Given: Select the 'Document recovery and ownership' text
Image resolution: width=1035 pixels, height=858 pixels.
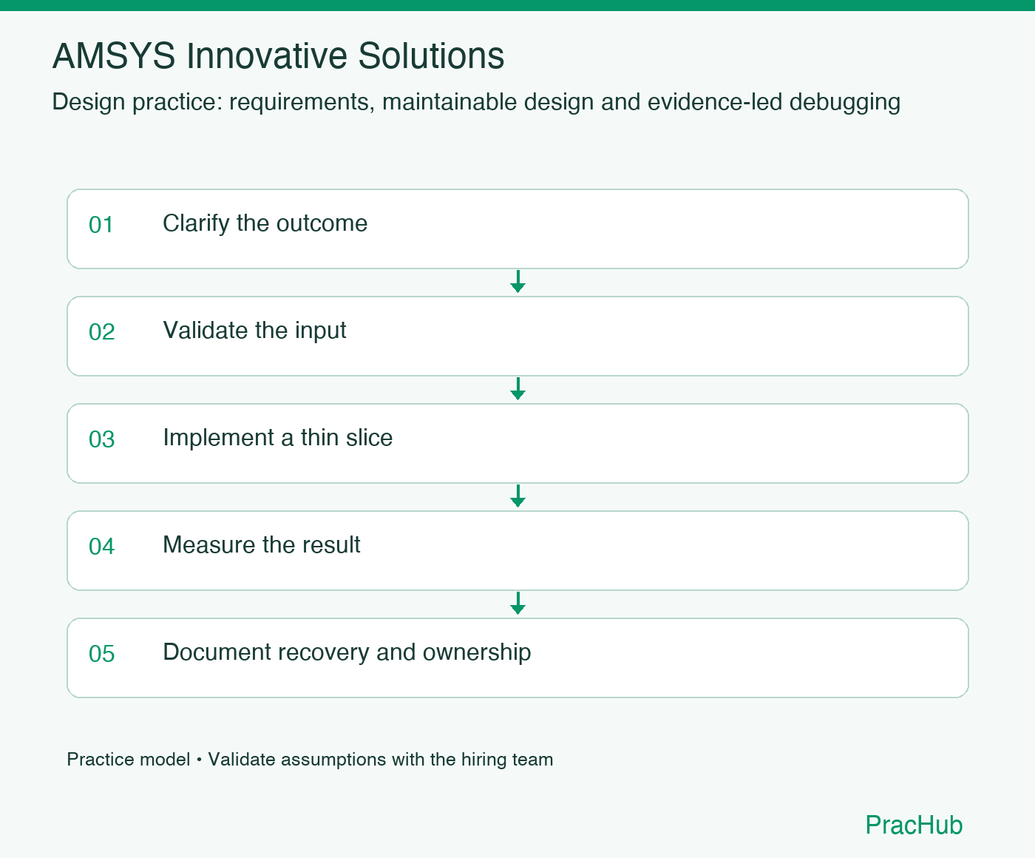Looking at the screenshot, I should click(347, 652).
